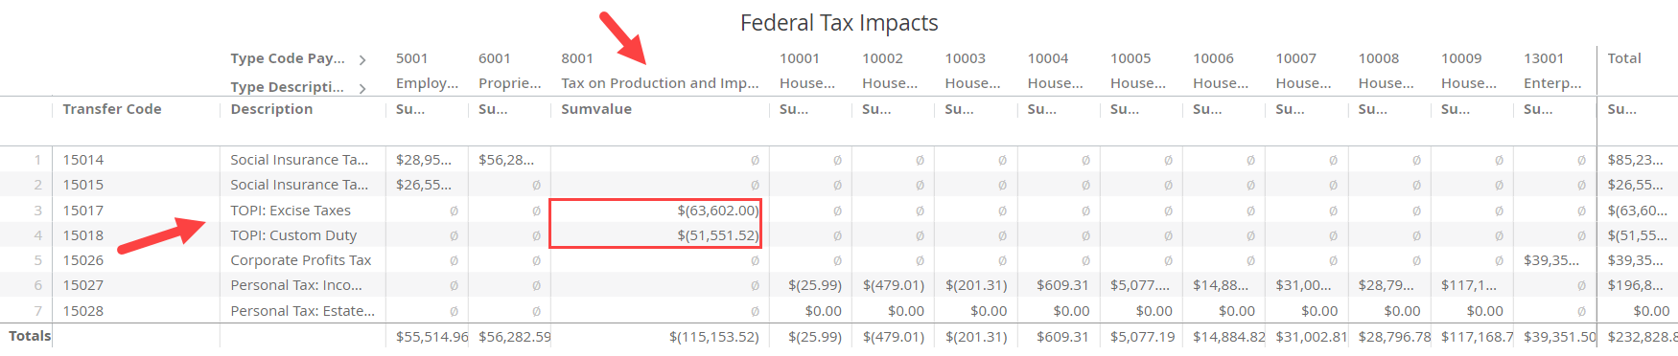Select the Description column header
Viewport: 1678px width, 356px height.
271,109
